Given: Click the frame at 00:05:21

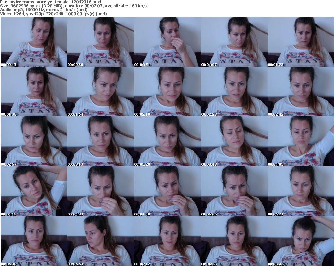Looking at the screenshot, I should [x=301, y=191].
